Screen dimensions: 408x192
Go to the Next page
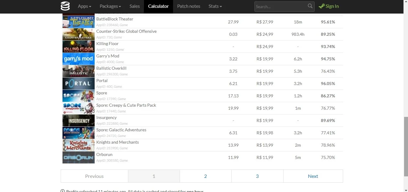tap(313, 176)
